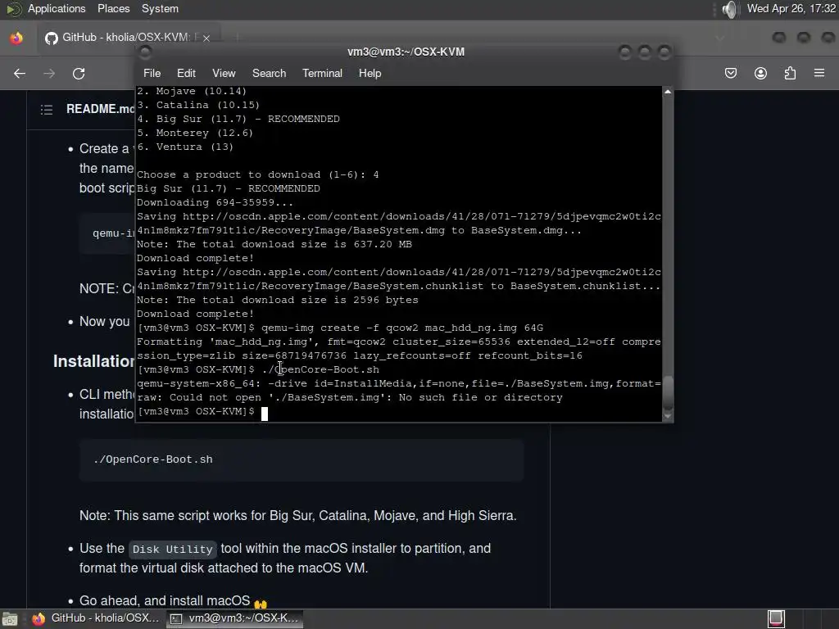Click the '3. Catalina (10.15)' terminal line
This screenshot has height=629, width=839.
(198, 106)
